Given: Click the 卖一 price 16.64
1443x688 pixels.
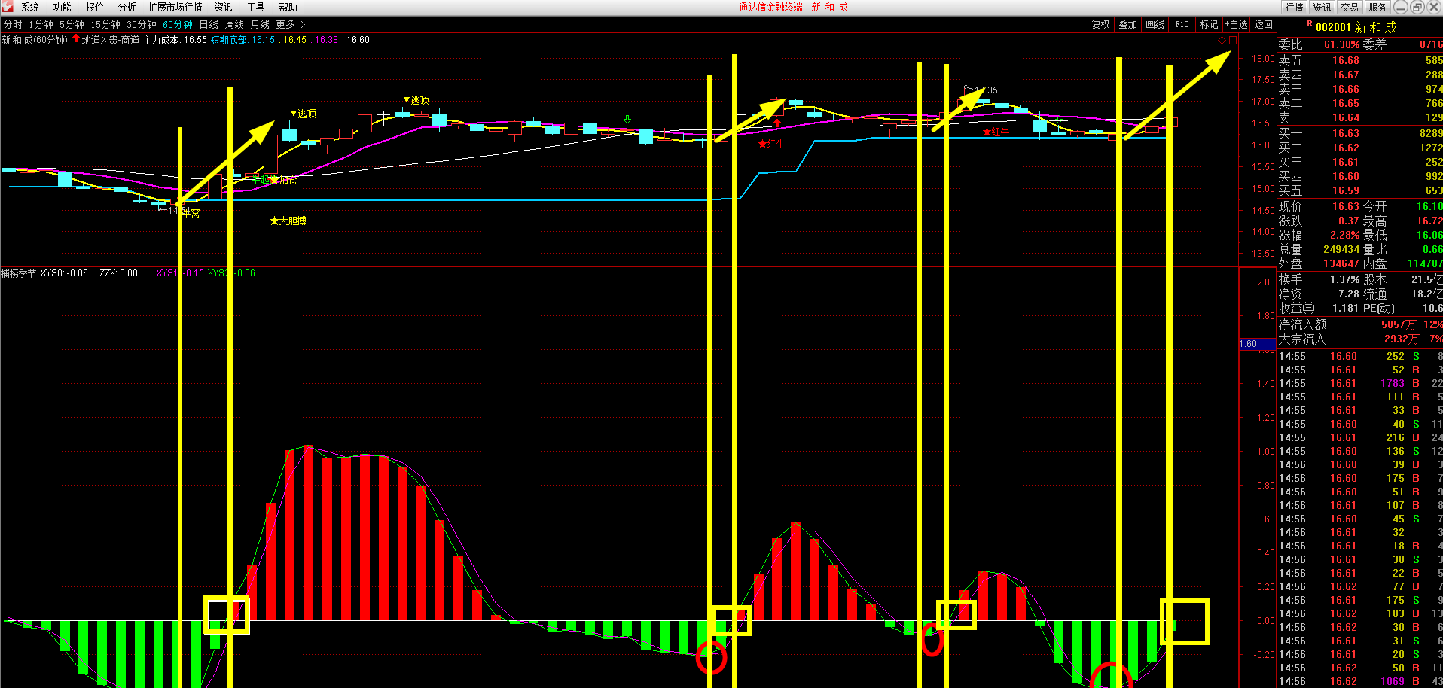Looking at the screenshot, I should click(1345, 118).
